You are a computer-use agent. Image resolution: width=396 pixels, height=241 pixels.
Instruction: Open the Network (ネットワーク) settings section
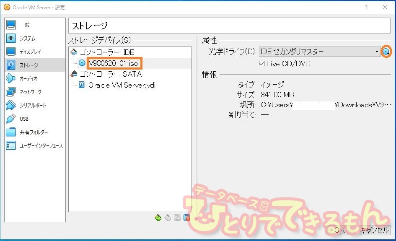(30, 92)
